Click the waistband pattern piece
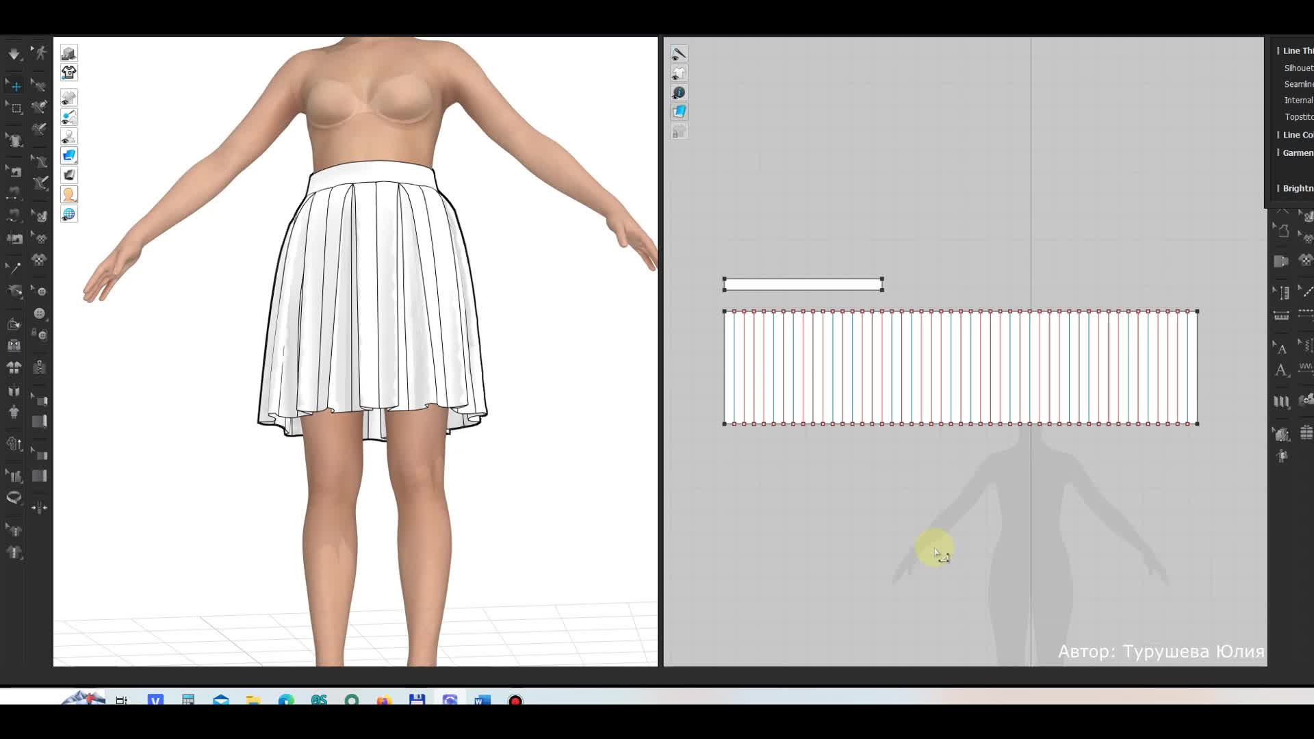Viewport: 1314px width, 739px height. [x=802, y=285]
